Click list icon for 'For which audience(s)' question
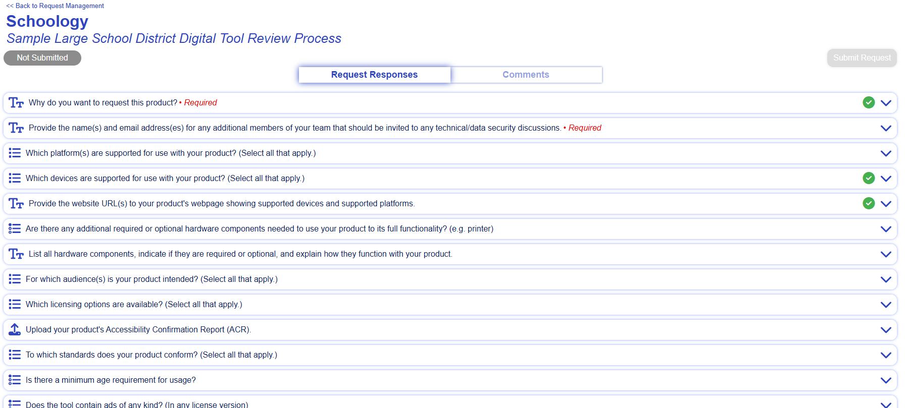The image size is (905, 408). (x=15, y=279)
